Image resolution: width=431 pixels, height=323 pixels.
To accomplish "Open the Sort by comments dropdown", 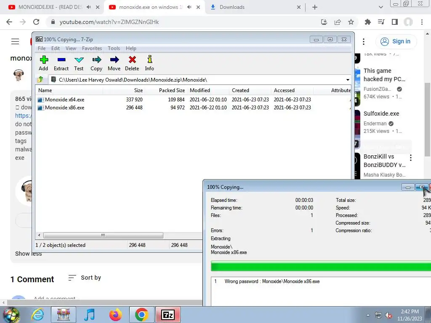I will pos(85,278).
